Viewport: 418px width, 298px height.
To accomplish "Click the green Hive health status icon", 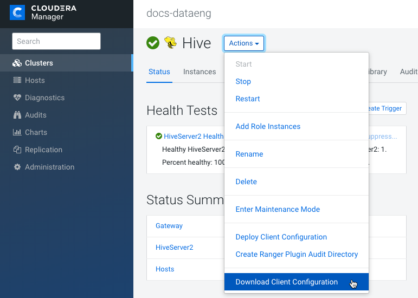I will 153,43.
